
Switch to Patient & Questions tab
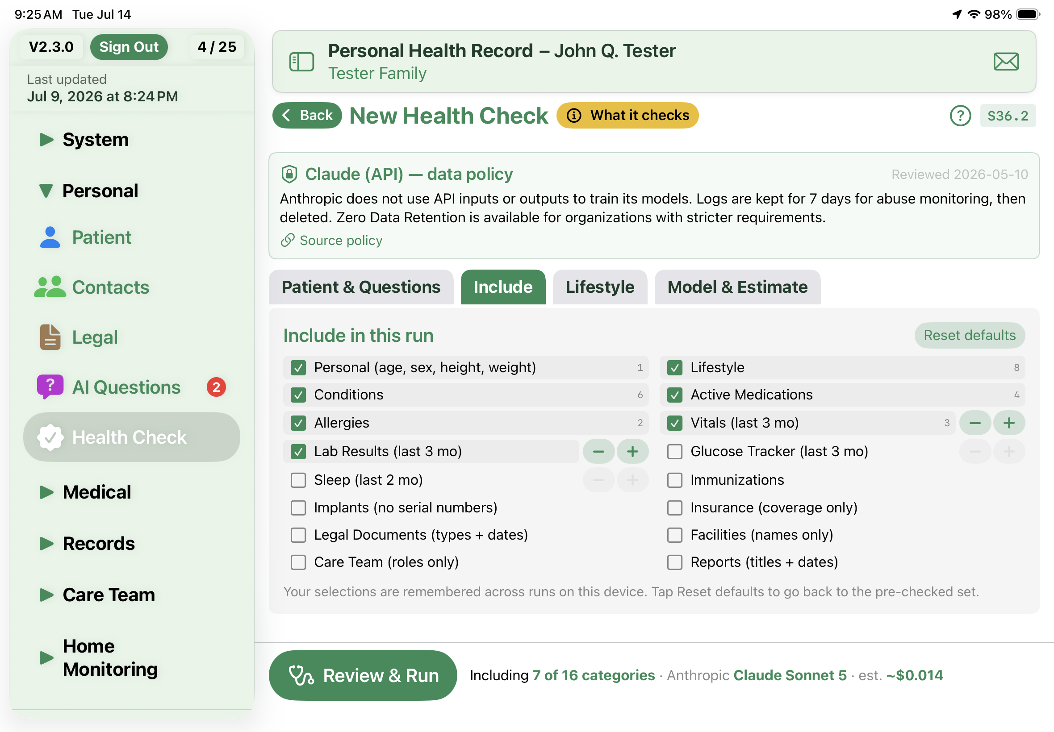(361, 287)
